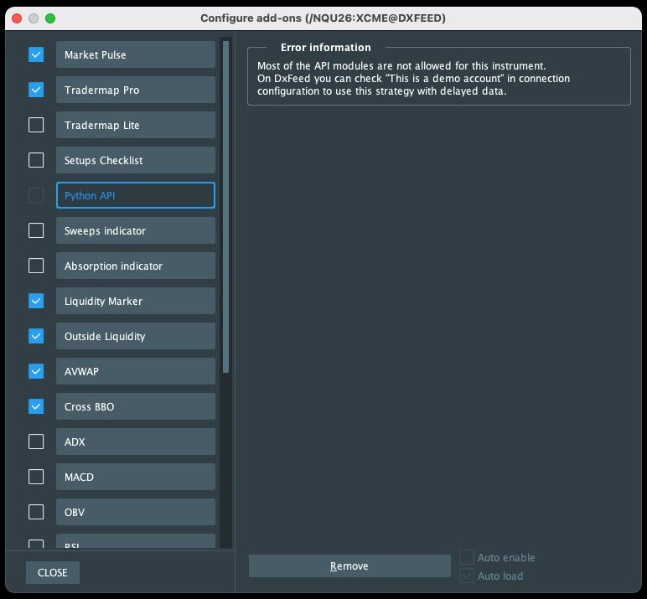
Task: Select the Absorption indicator add-on
Action: coord(135,266)
